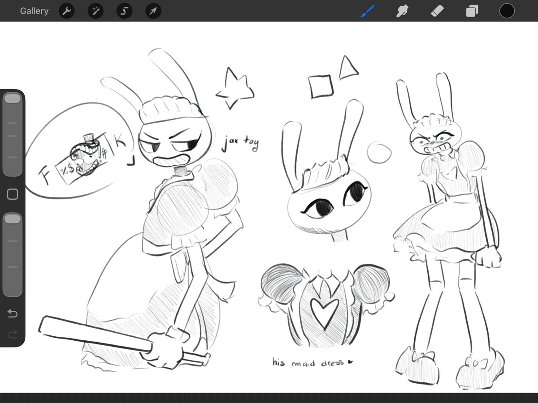Click the brush opacity slider in sidebar
Image resolution: width=538 pixels, height=403 pixels.
(13, 255)
